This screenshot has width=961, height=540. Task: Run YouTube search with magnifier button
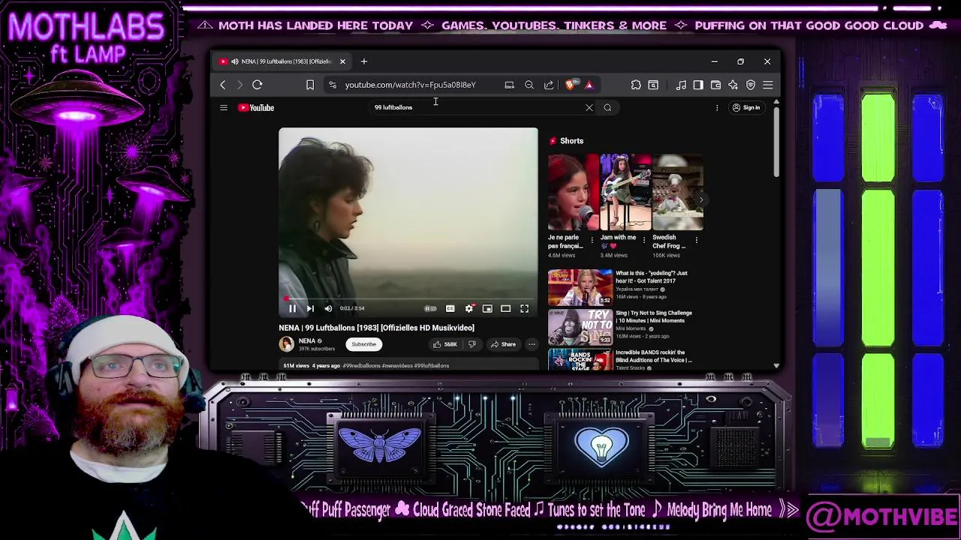(x=607, y=107)
